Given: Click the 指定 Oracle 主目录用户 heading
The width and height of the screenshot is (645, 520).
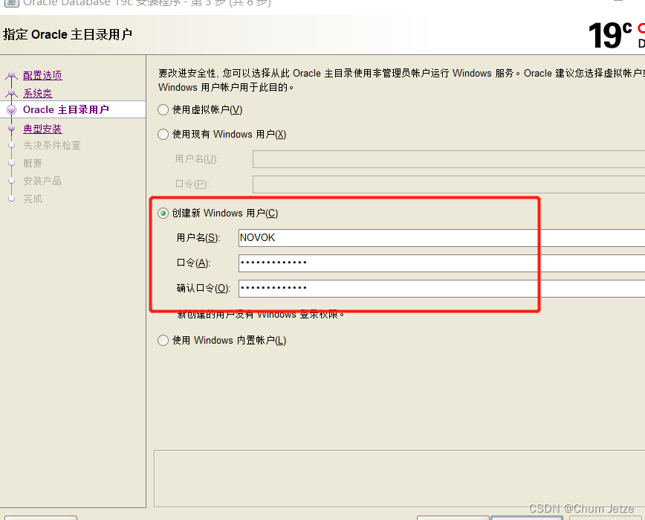Looking at the screenshot, I should pyautogui.click(x=68, y=34).
